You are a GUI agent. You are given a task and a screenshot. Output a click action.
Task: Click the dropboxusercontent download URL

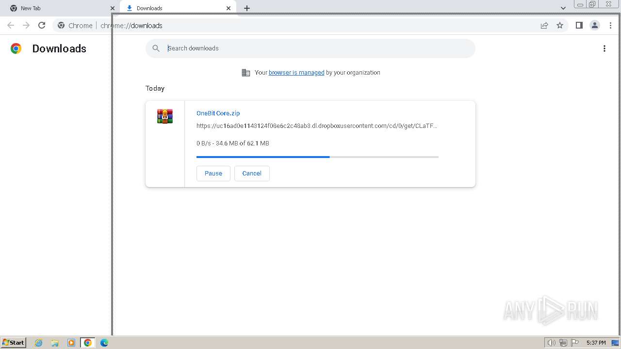(x=317, y=126)
